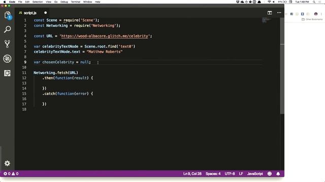The image size is (325, 182).
Task: Open the Help menu
Action: click(x=97, y=2)
